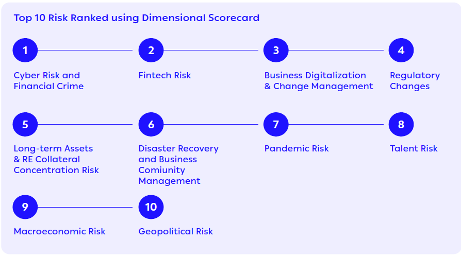Click the number 4 circle badge
Screen dimensions: 461x256
point(401,50)
